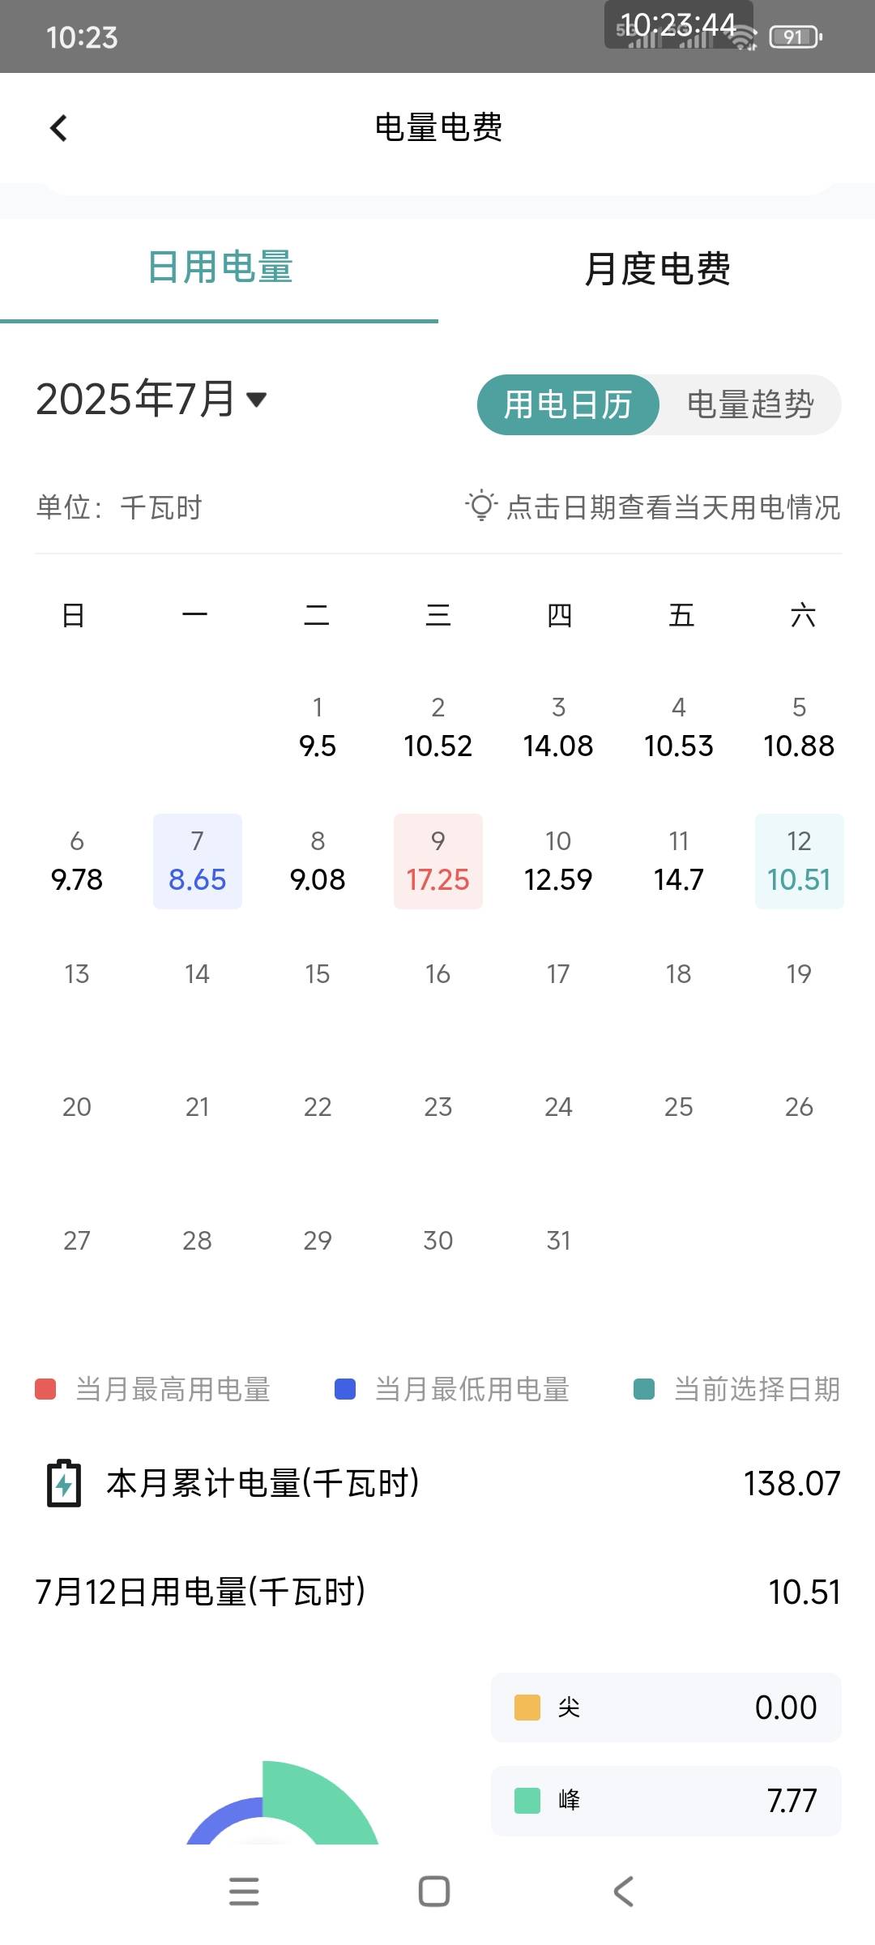Tap calendar date 29
Viewport: 875px width, 1945px height.
[x=318, y=1241]
